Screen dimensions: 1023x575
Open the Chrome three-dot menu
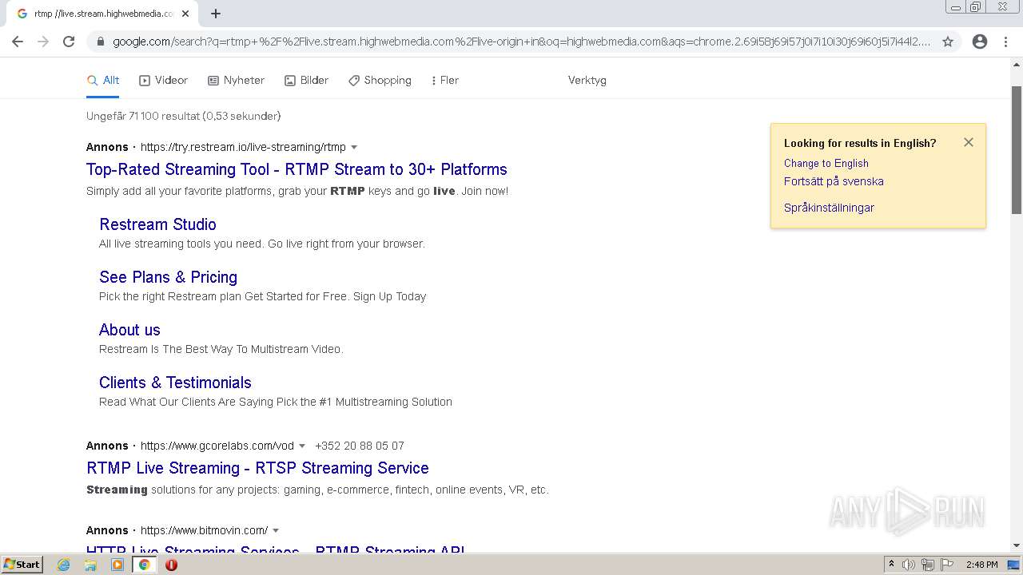(1005, 42)
